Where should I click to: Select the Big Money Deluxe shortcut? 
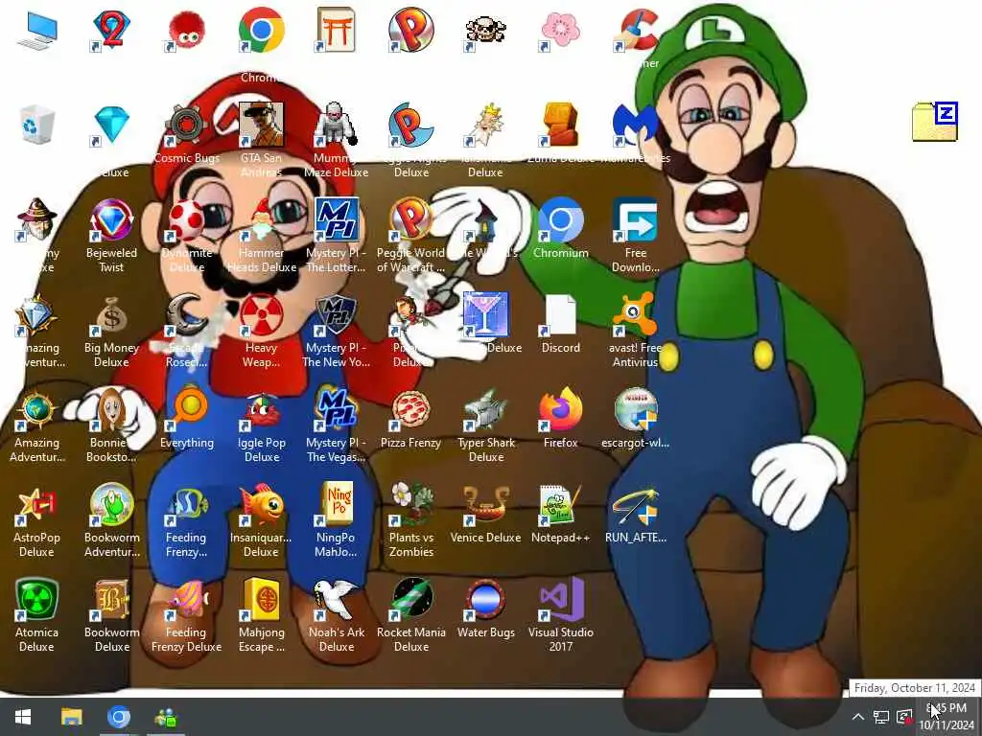point(111,315)
